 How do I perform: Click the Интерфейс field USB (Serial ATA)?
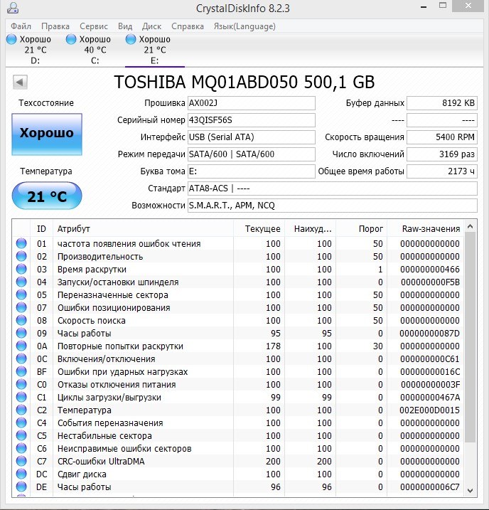click(x=252, y=137)
